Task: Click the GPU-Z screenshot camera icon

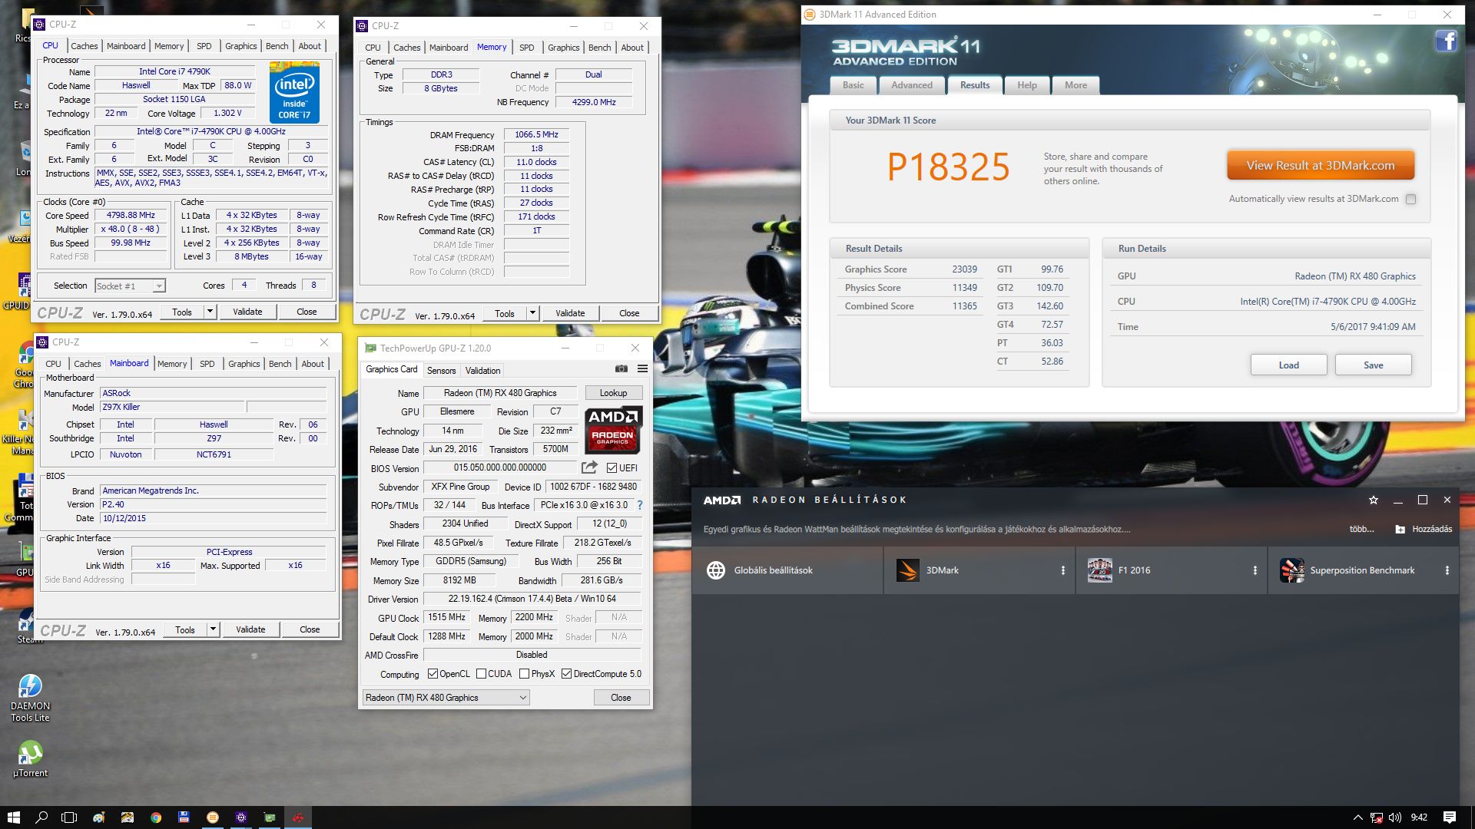Action: [x=621, y=369]
